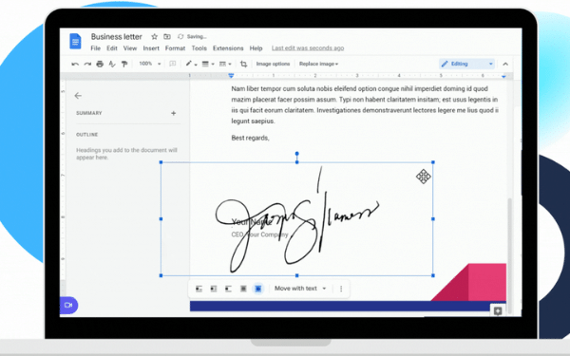Select the Paint format tool
This screenshot has width=570, height=356.
pos(124,64)
